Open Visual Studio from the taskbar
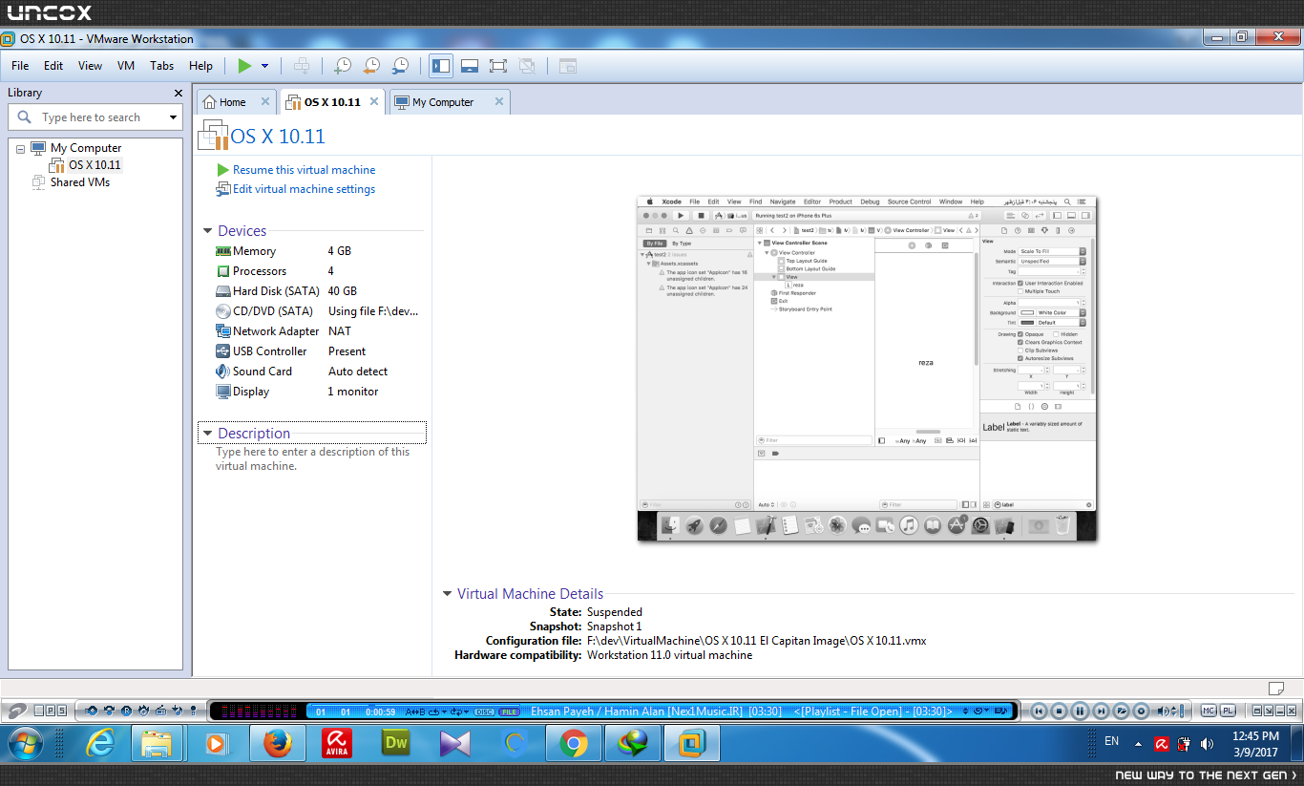The height and width of the screenshot is (786, 1304). 454,742
